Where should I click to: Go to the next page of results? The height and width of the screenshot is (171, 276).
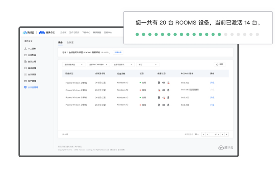pos(222,135)
